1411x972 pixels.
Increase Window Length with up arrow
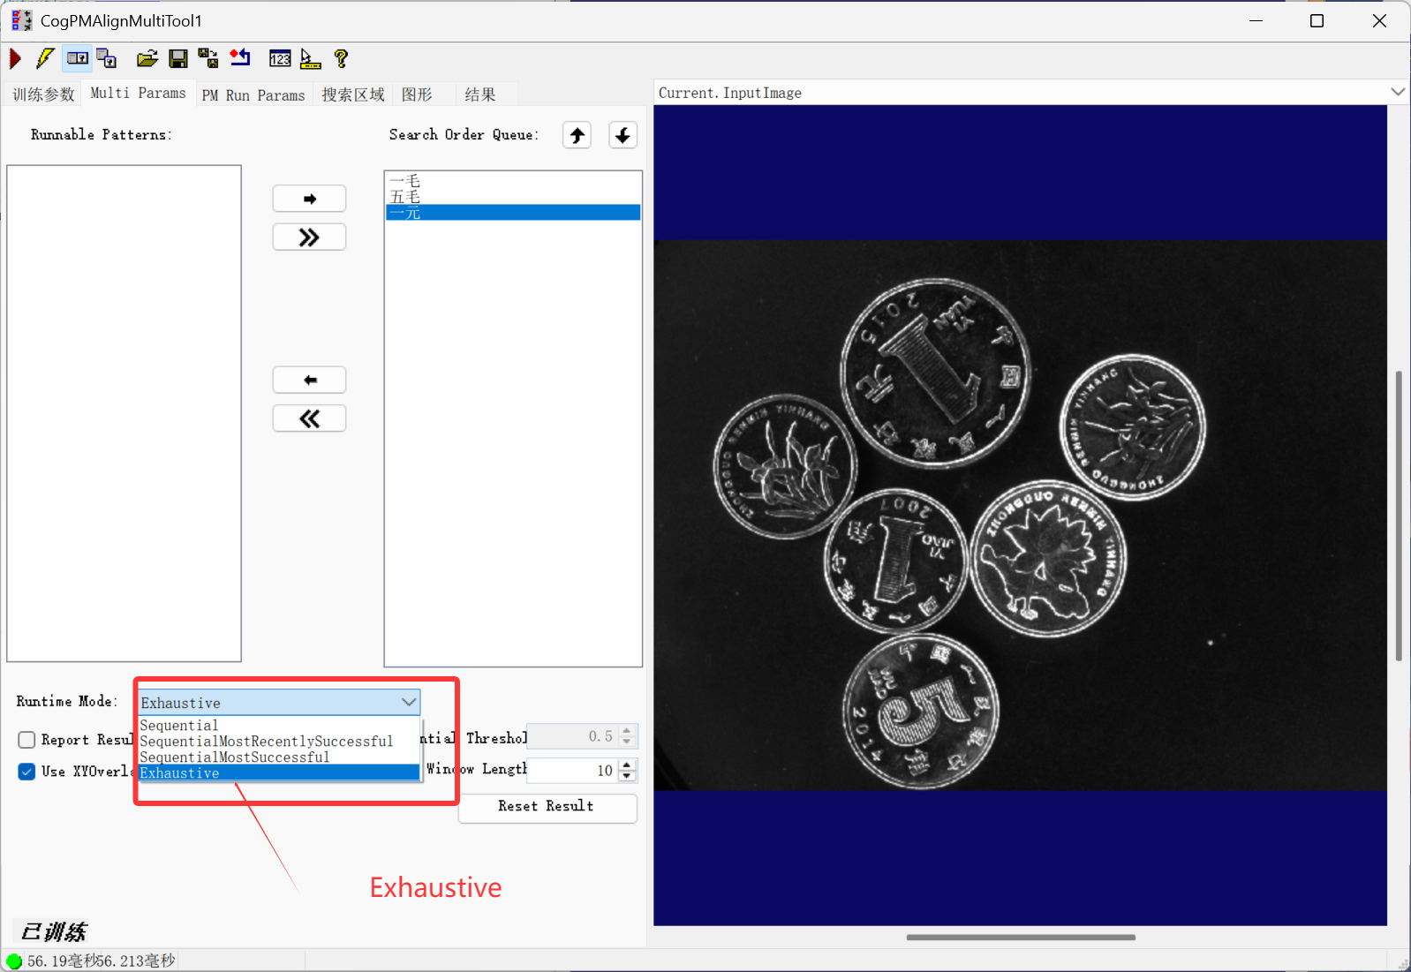click(x=627, y=765)
